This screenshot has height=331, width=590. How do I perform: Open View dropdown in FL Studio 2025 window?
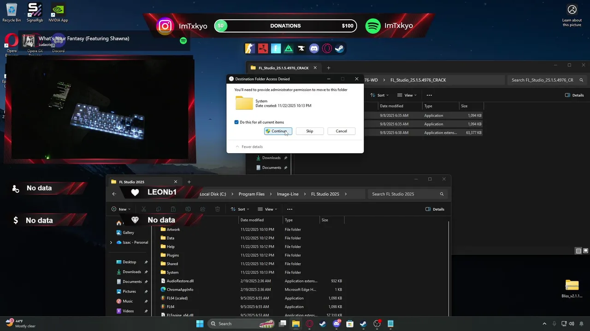coord(268,209)
